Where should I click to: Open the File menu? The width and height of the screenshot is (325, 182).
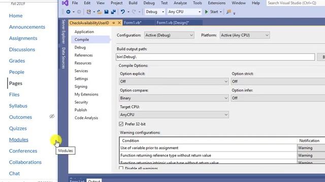75,3
